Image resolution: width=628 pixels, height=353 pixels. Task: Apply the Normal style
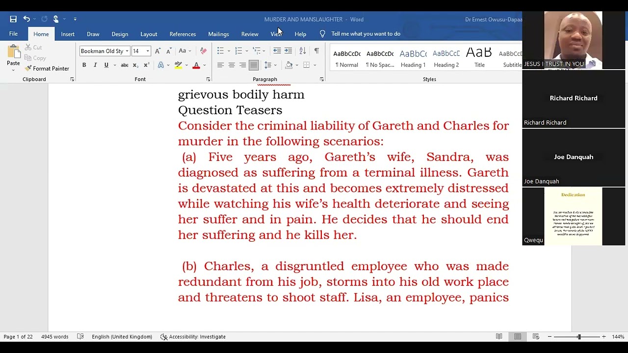[x=347, y=58]
